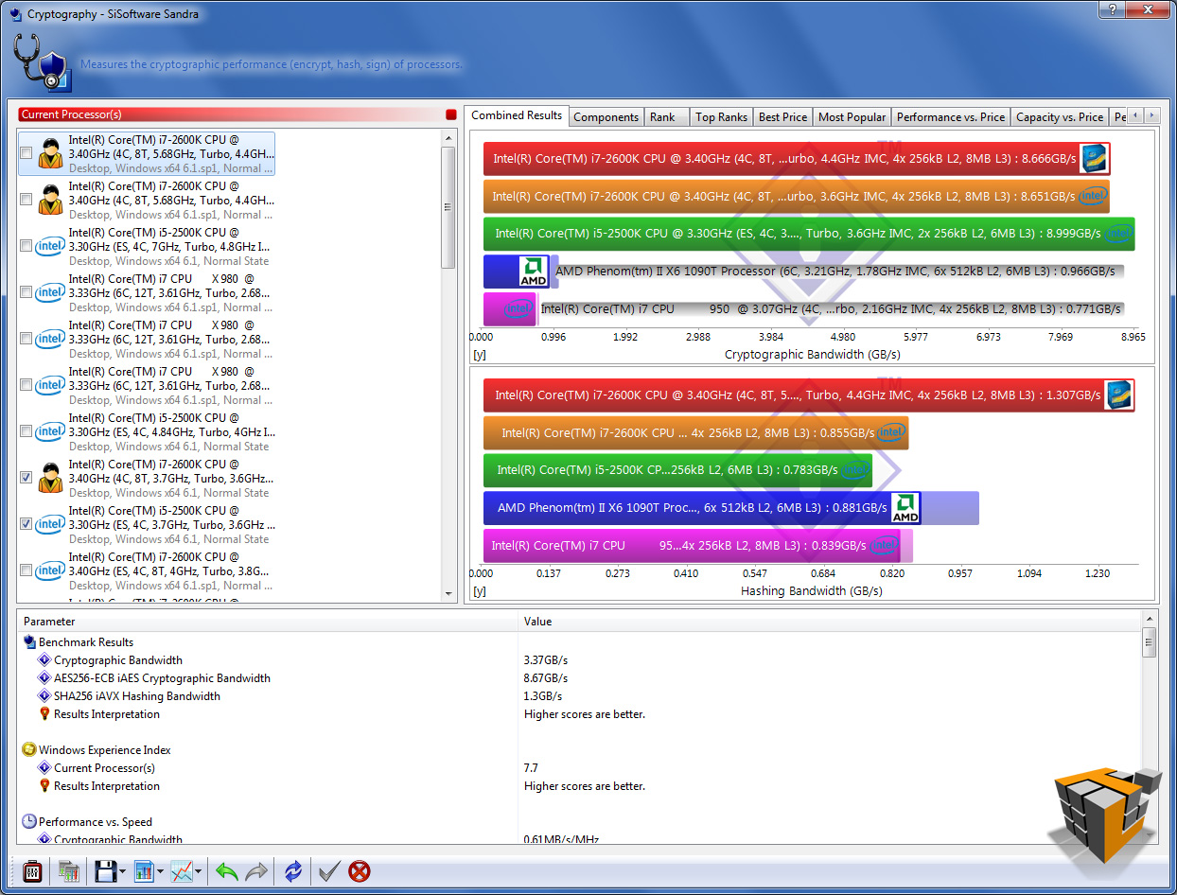Screen dimensions: 1177x895
Task: Switch to the Top Ranks tab
Action: (721, 117)
